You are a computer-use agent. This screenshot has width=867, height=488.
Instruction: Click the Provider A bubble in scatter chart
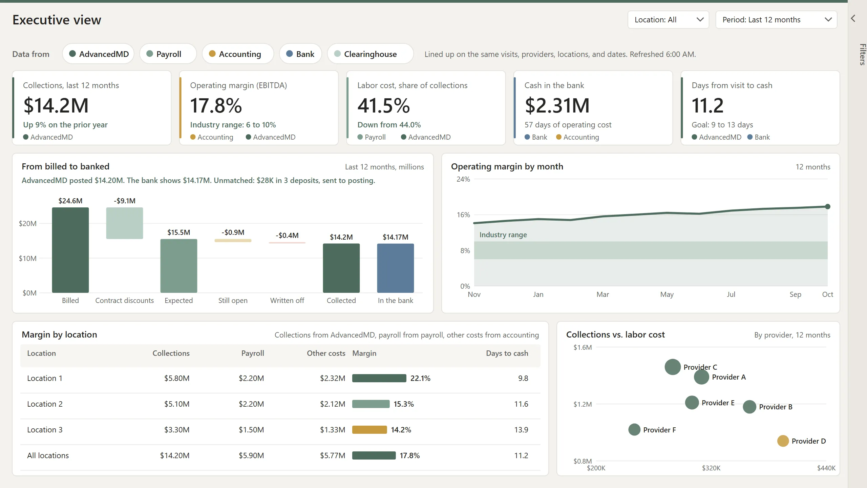(x=701, y=377)
